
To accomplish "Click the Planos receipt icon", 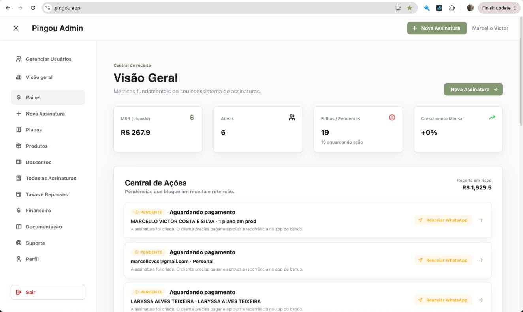I will click(x=19, y=130).
